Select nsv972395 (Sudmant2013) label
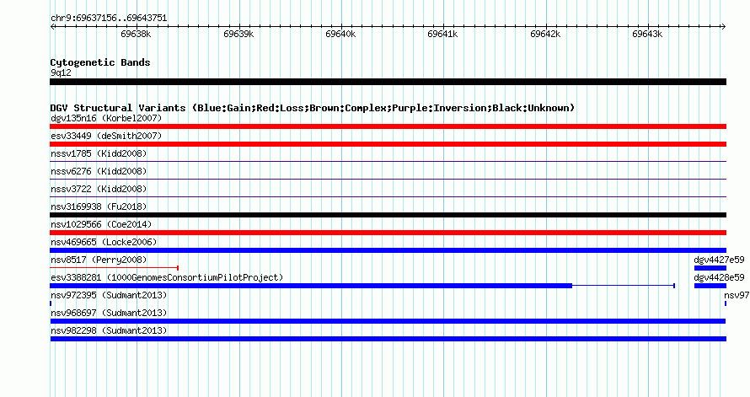 coord(109,295)
